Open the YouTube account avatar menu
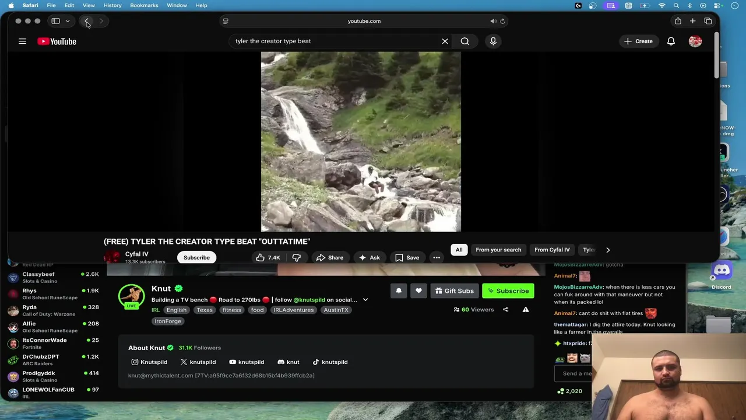 click(x=695, y=41)
